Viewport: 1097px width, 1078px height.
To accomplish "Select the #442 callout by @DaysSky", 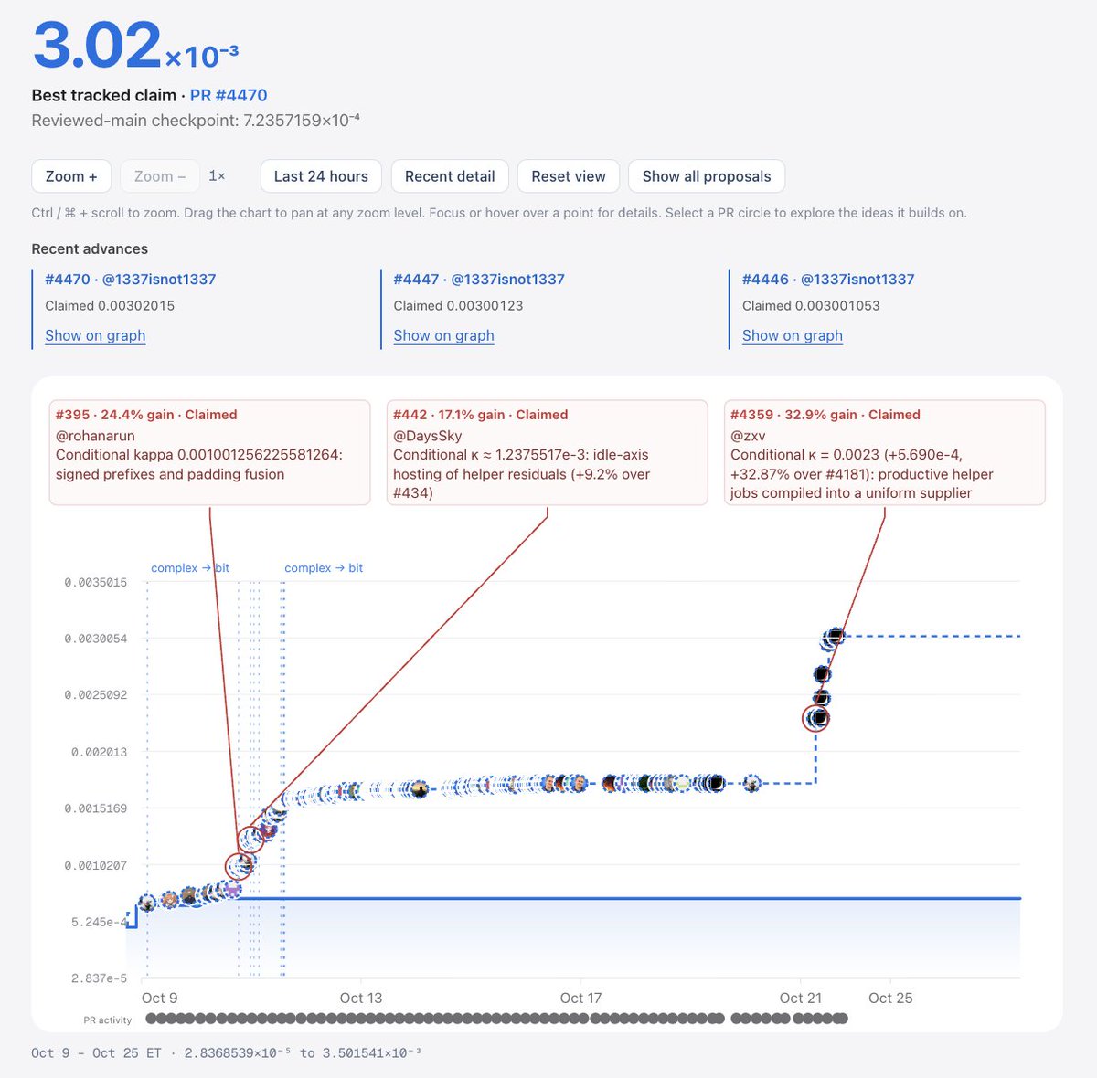I will (548, 452).
